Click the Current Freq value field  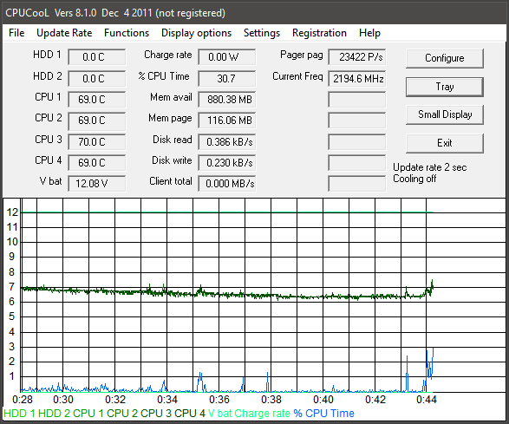pos(357,79)
